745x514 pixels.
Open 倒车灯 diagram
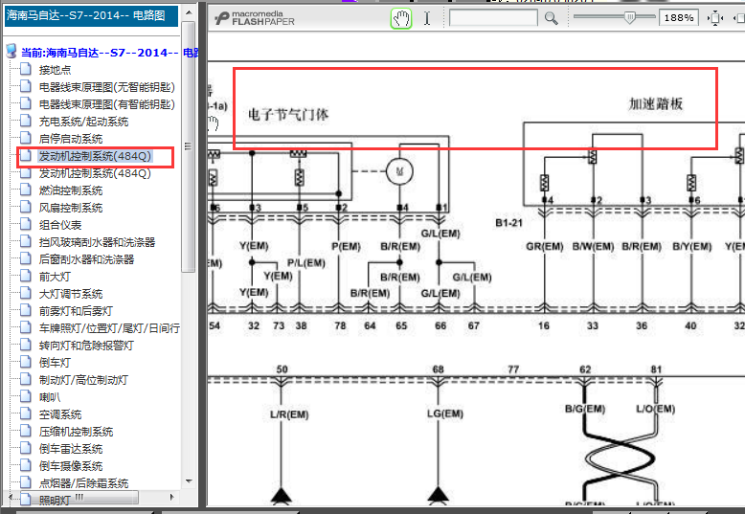pos(55,363)
